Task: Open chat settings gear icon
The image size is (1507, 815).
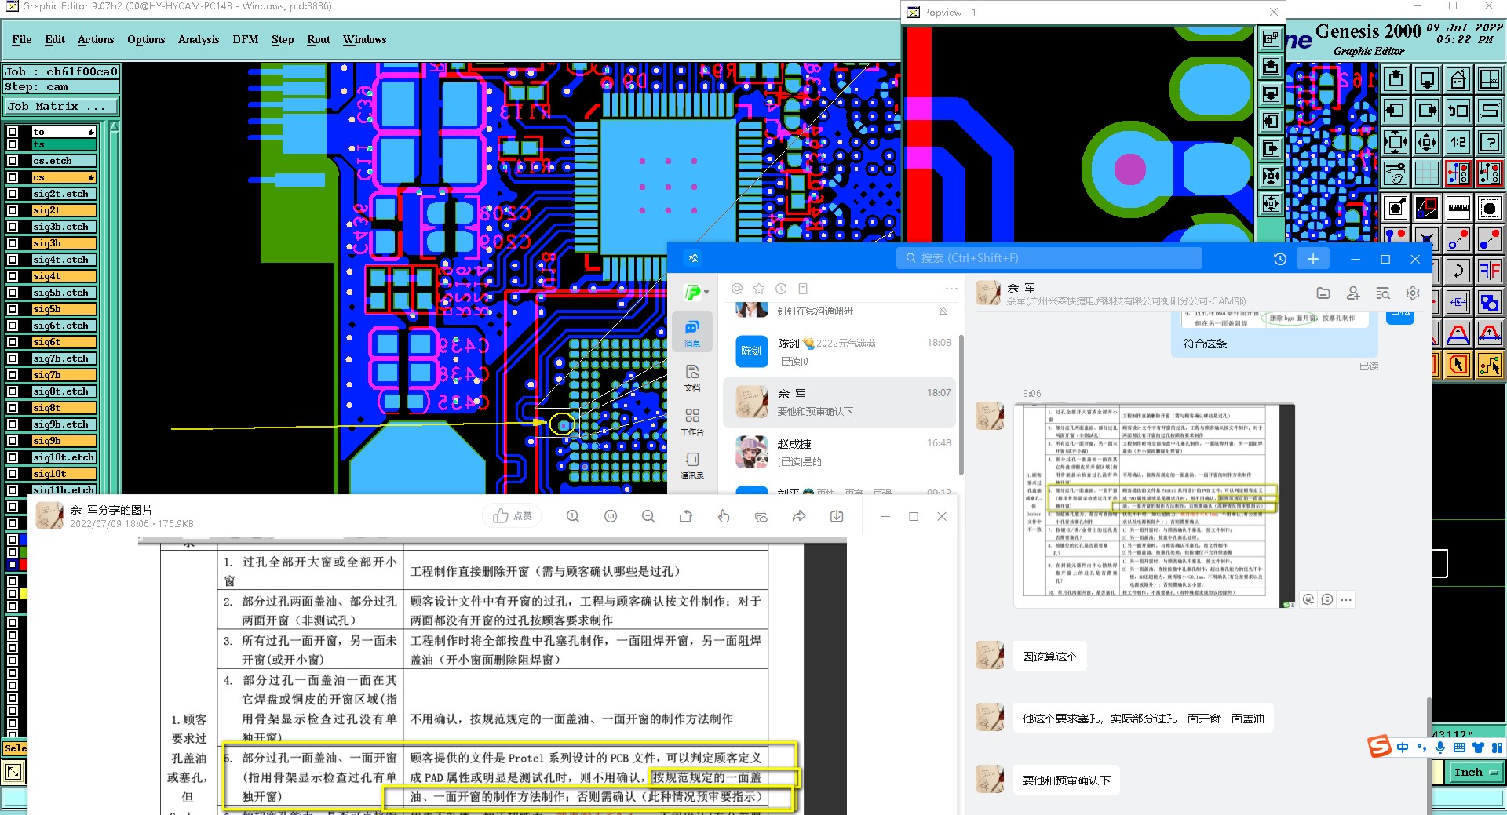Action: coord(1413,293)
